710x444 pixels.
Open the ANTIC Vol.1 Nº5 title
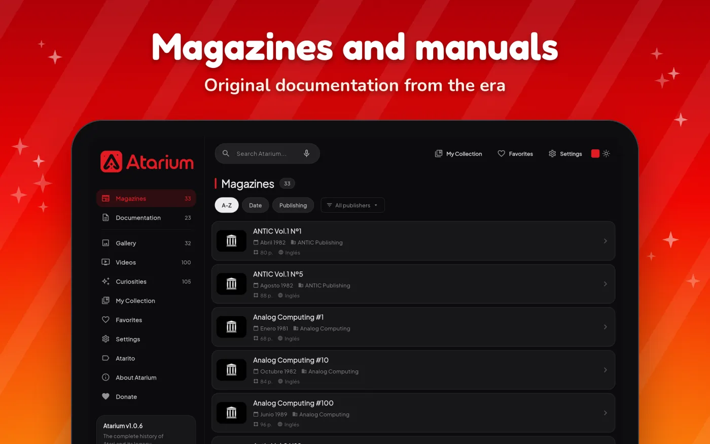[x=278, y=274]
